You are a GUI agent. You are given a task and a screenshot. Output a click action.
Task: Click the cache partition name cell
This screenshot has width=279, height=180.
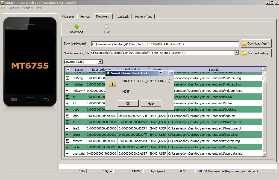[79, 147]
